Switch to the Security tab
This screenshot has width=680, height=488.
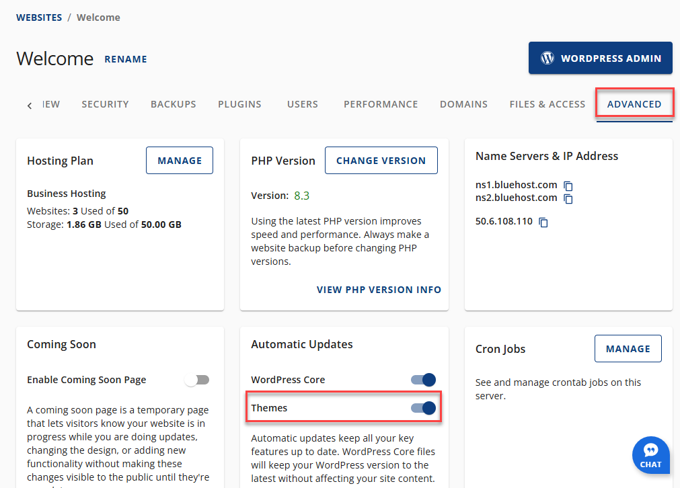coord(105,104)
